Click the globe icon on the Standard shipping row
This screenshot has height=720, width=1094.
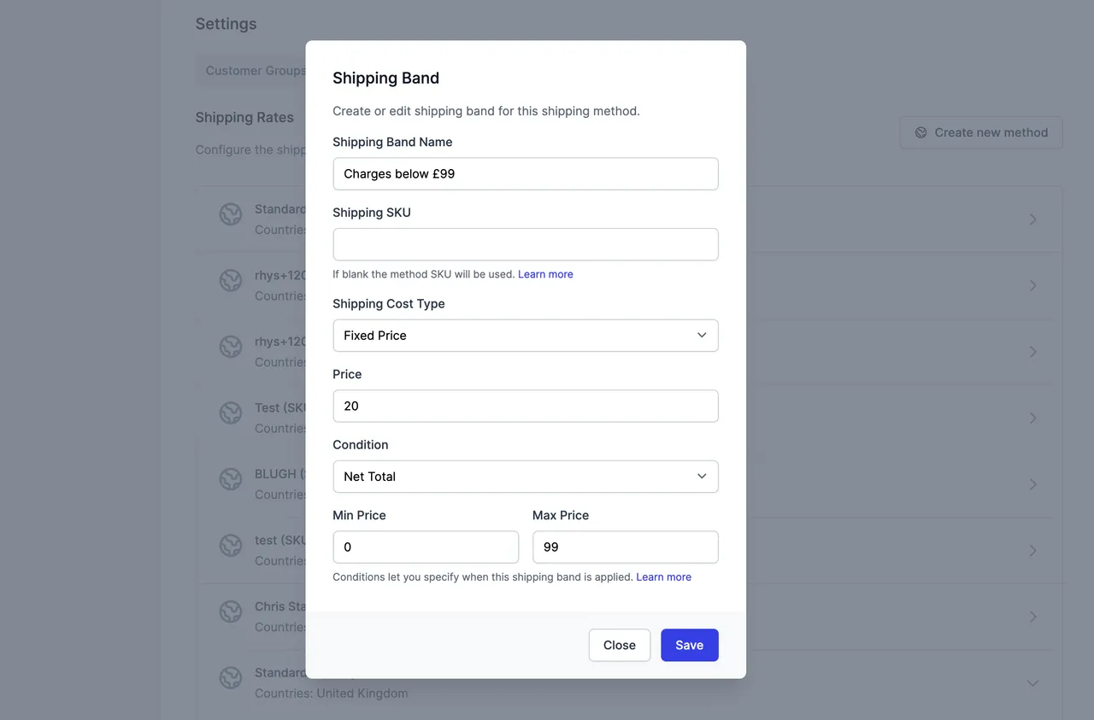230,214
